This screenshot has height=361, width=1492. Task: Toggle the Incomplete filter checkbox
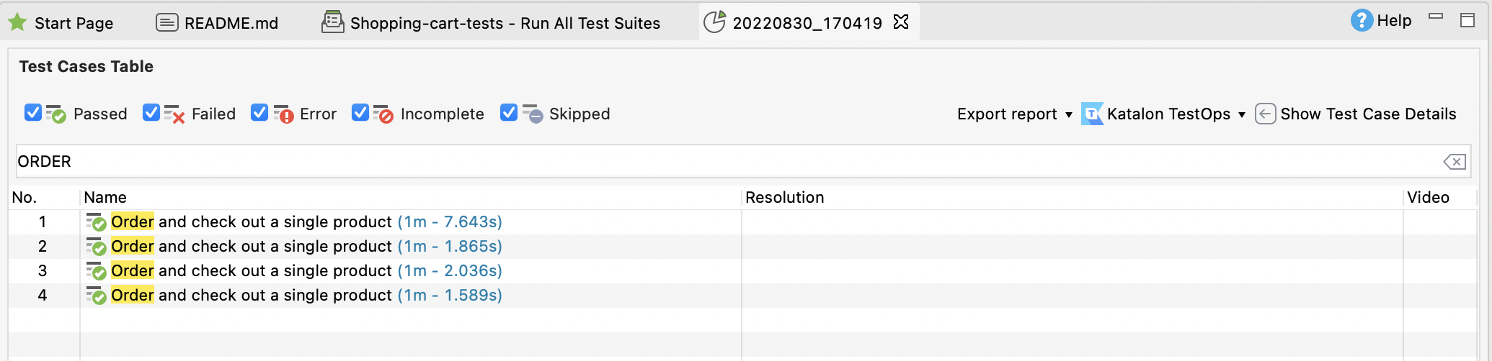(x=360, y=113)
